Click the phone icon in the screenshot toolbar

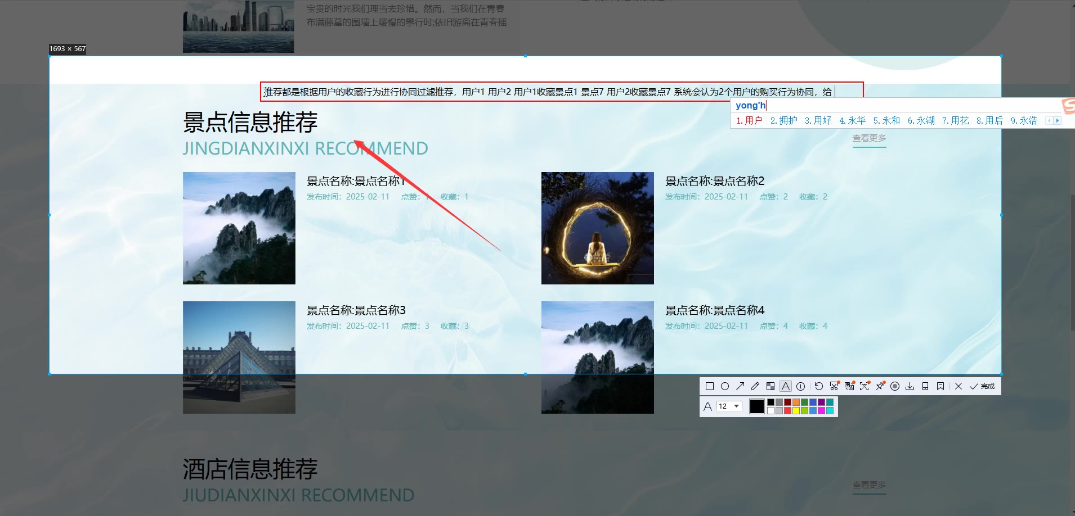coord(925,386)
